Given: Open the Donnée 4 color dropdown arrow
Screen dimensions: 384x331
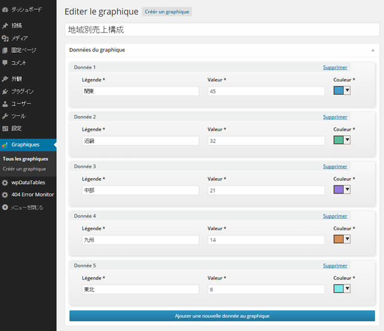Looking at the screenshot, I should tap(347, 239).
